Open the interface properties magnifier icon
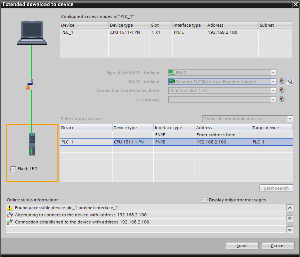Image resolution: width=300 pixels, height=257 pixels. point(289,81)
